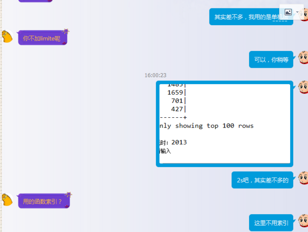
Task: Select the 其实差不多，我用的是单机版 bubble
Action: pos(251,17)
